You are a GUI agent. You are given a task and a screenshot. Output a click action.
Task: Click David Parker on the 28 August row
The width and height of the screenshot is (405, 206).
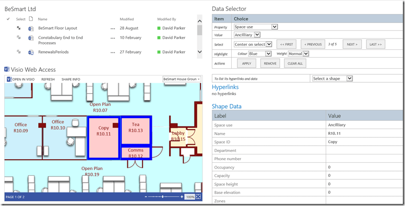[174, 28]
